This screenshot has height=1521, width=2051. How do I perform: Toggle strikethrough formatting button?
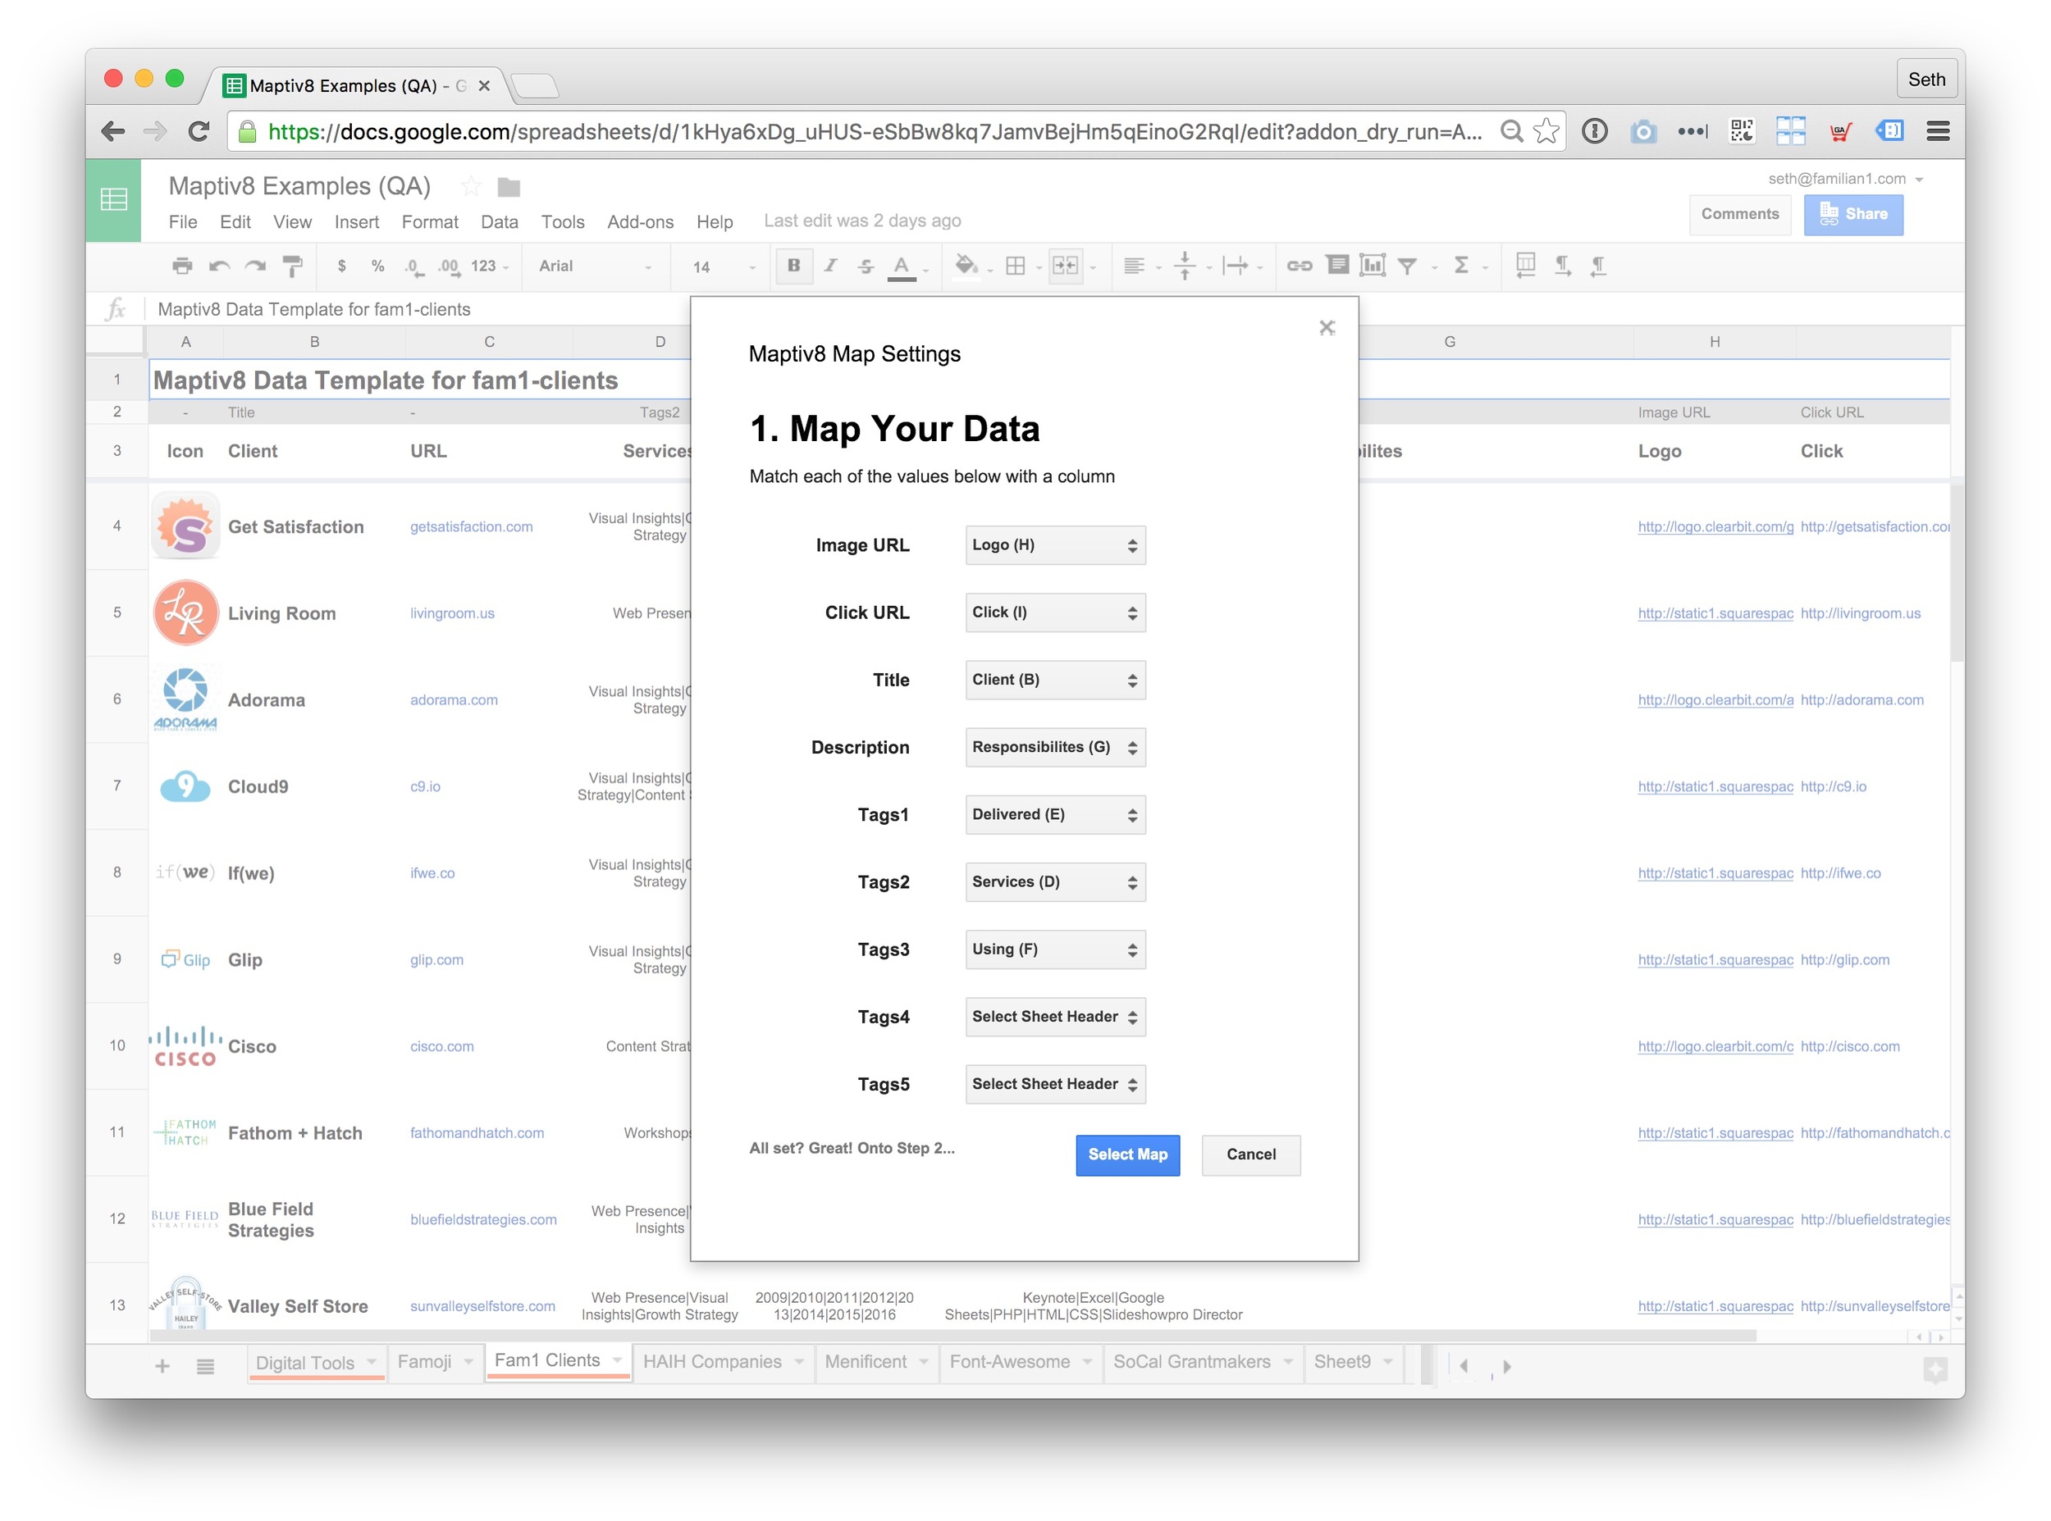point(865,266)
